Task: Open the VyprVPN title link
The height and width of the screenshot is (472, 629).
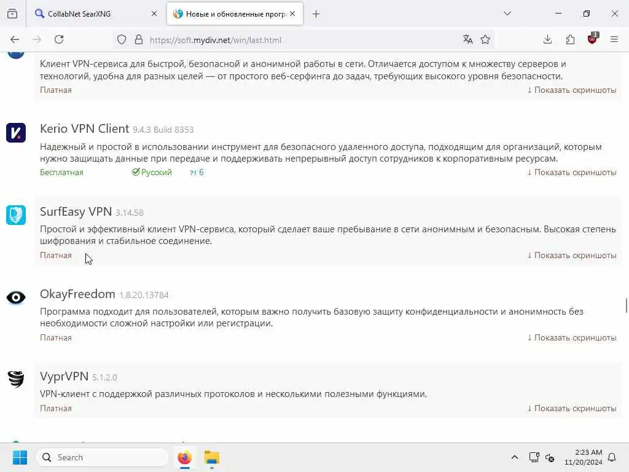Action: (x=64, y=376)
